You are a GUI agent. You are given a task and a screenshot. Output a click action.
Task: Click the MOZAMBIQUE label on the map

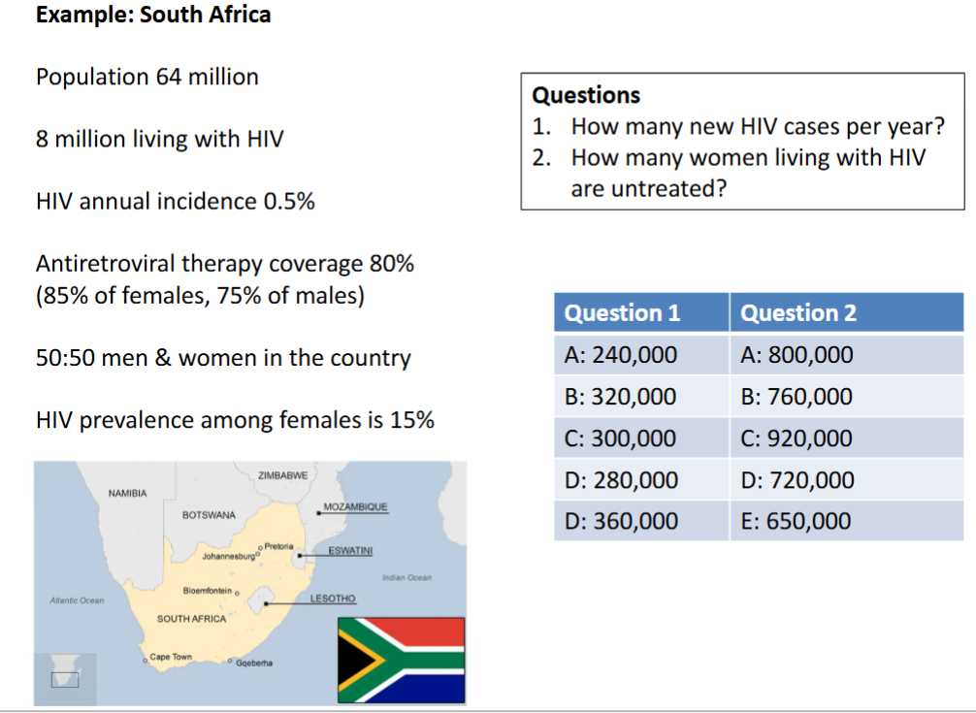point(355,508)
